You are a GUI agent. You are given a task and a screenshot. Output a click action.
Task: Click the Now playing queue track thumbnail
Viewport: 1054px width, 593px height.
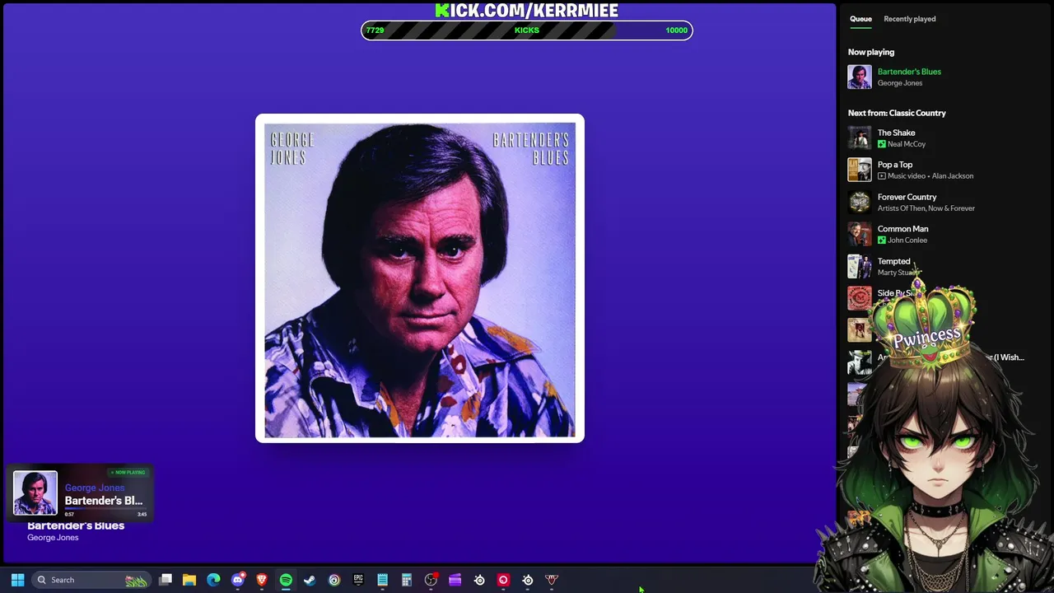pyautogui.click(x=860, y=77)
